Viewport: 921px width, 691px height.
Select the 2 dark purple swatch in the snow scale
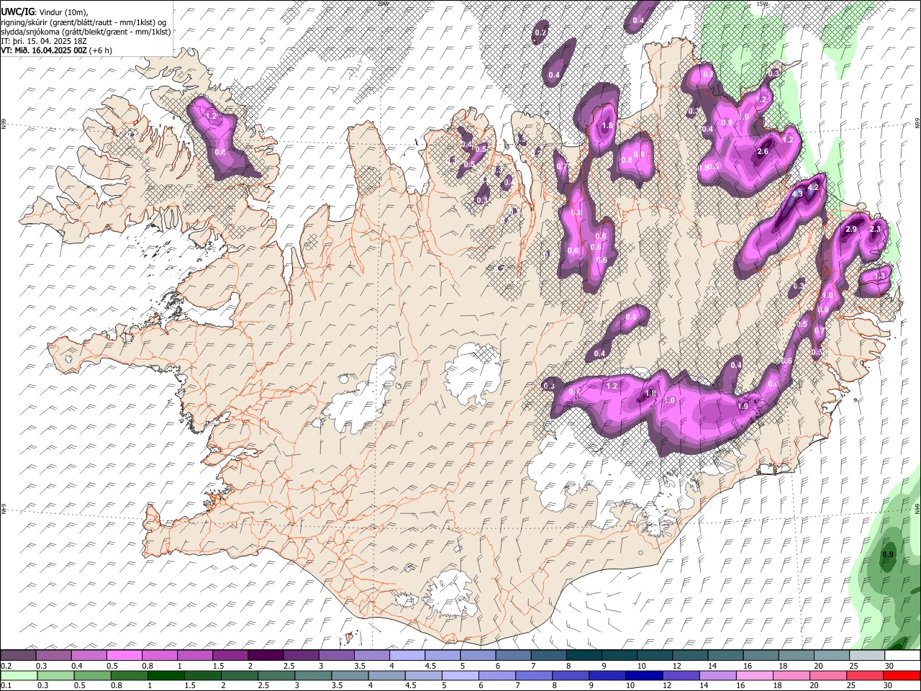265,656
